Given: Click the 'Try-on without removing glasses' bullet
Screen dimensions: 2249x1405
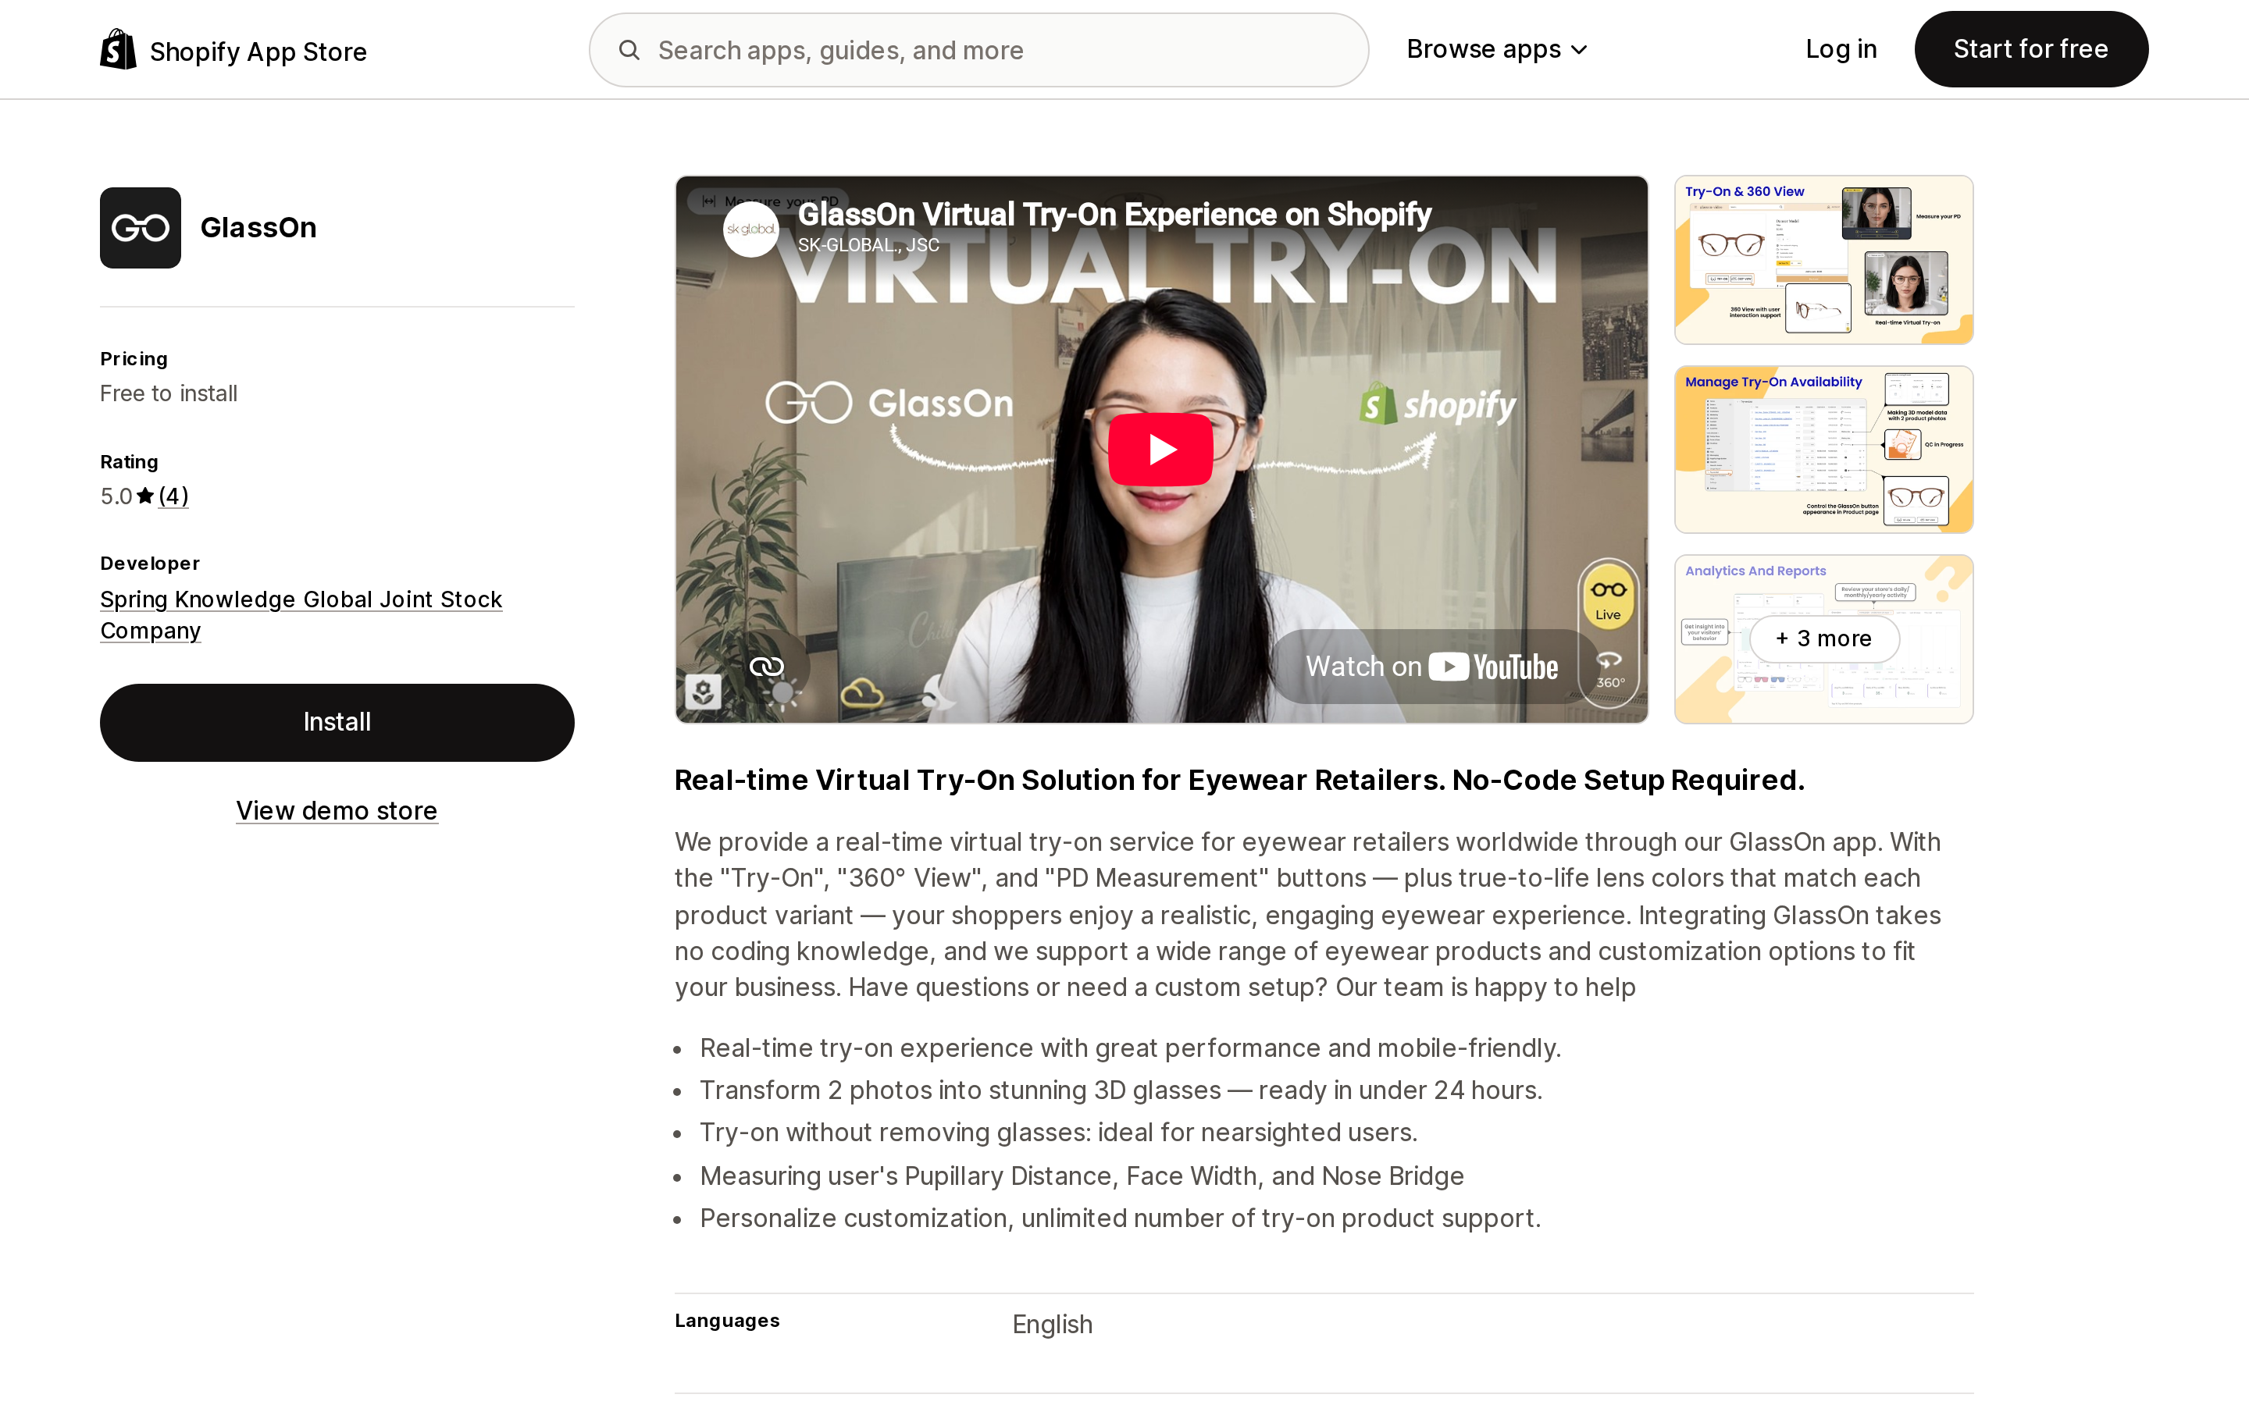Looking at the screenshot, I should [1059, 1132].
